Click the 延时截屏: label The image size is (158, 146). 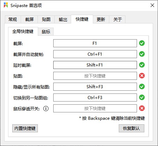[22, 65]
